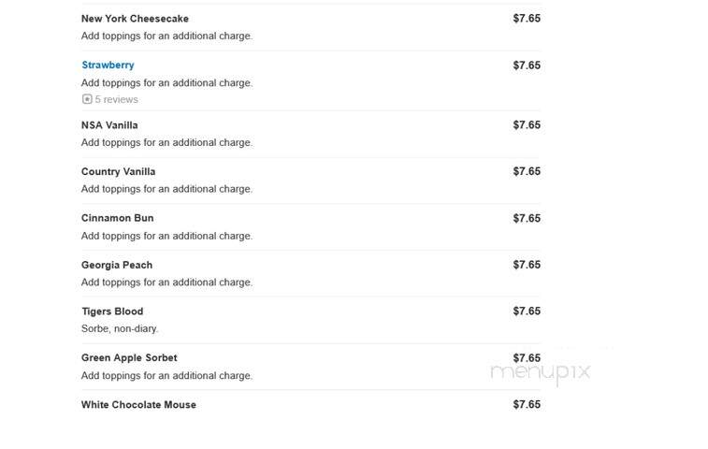Choose the Green Apple Sorbet item
708x449 pixels.
129,357
